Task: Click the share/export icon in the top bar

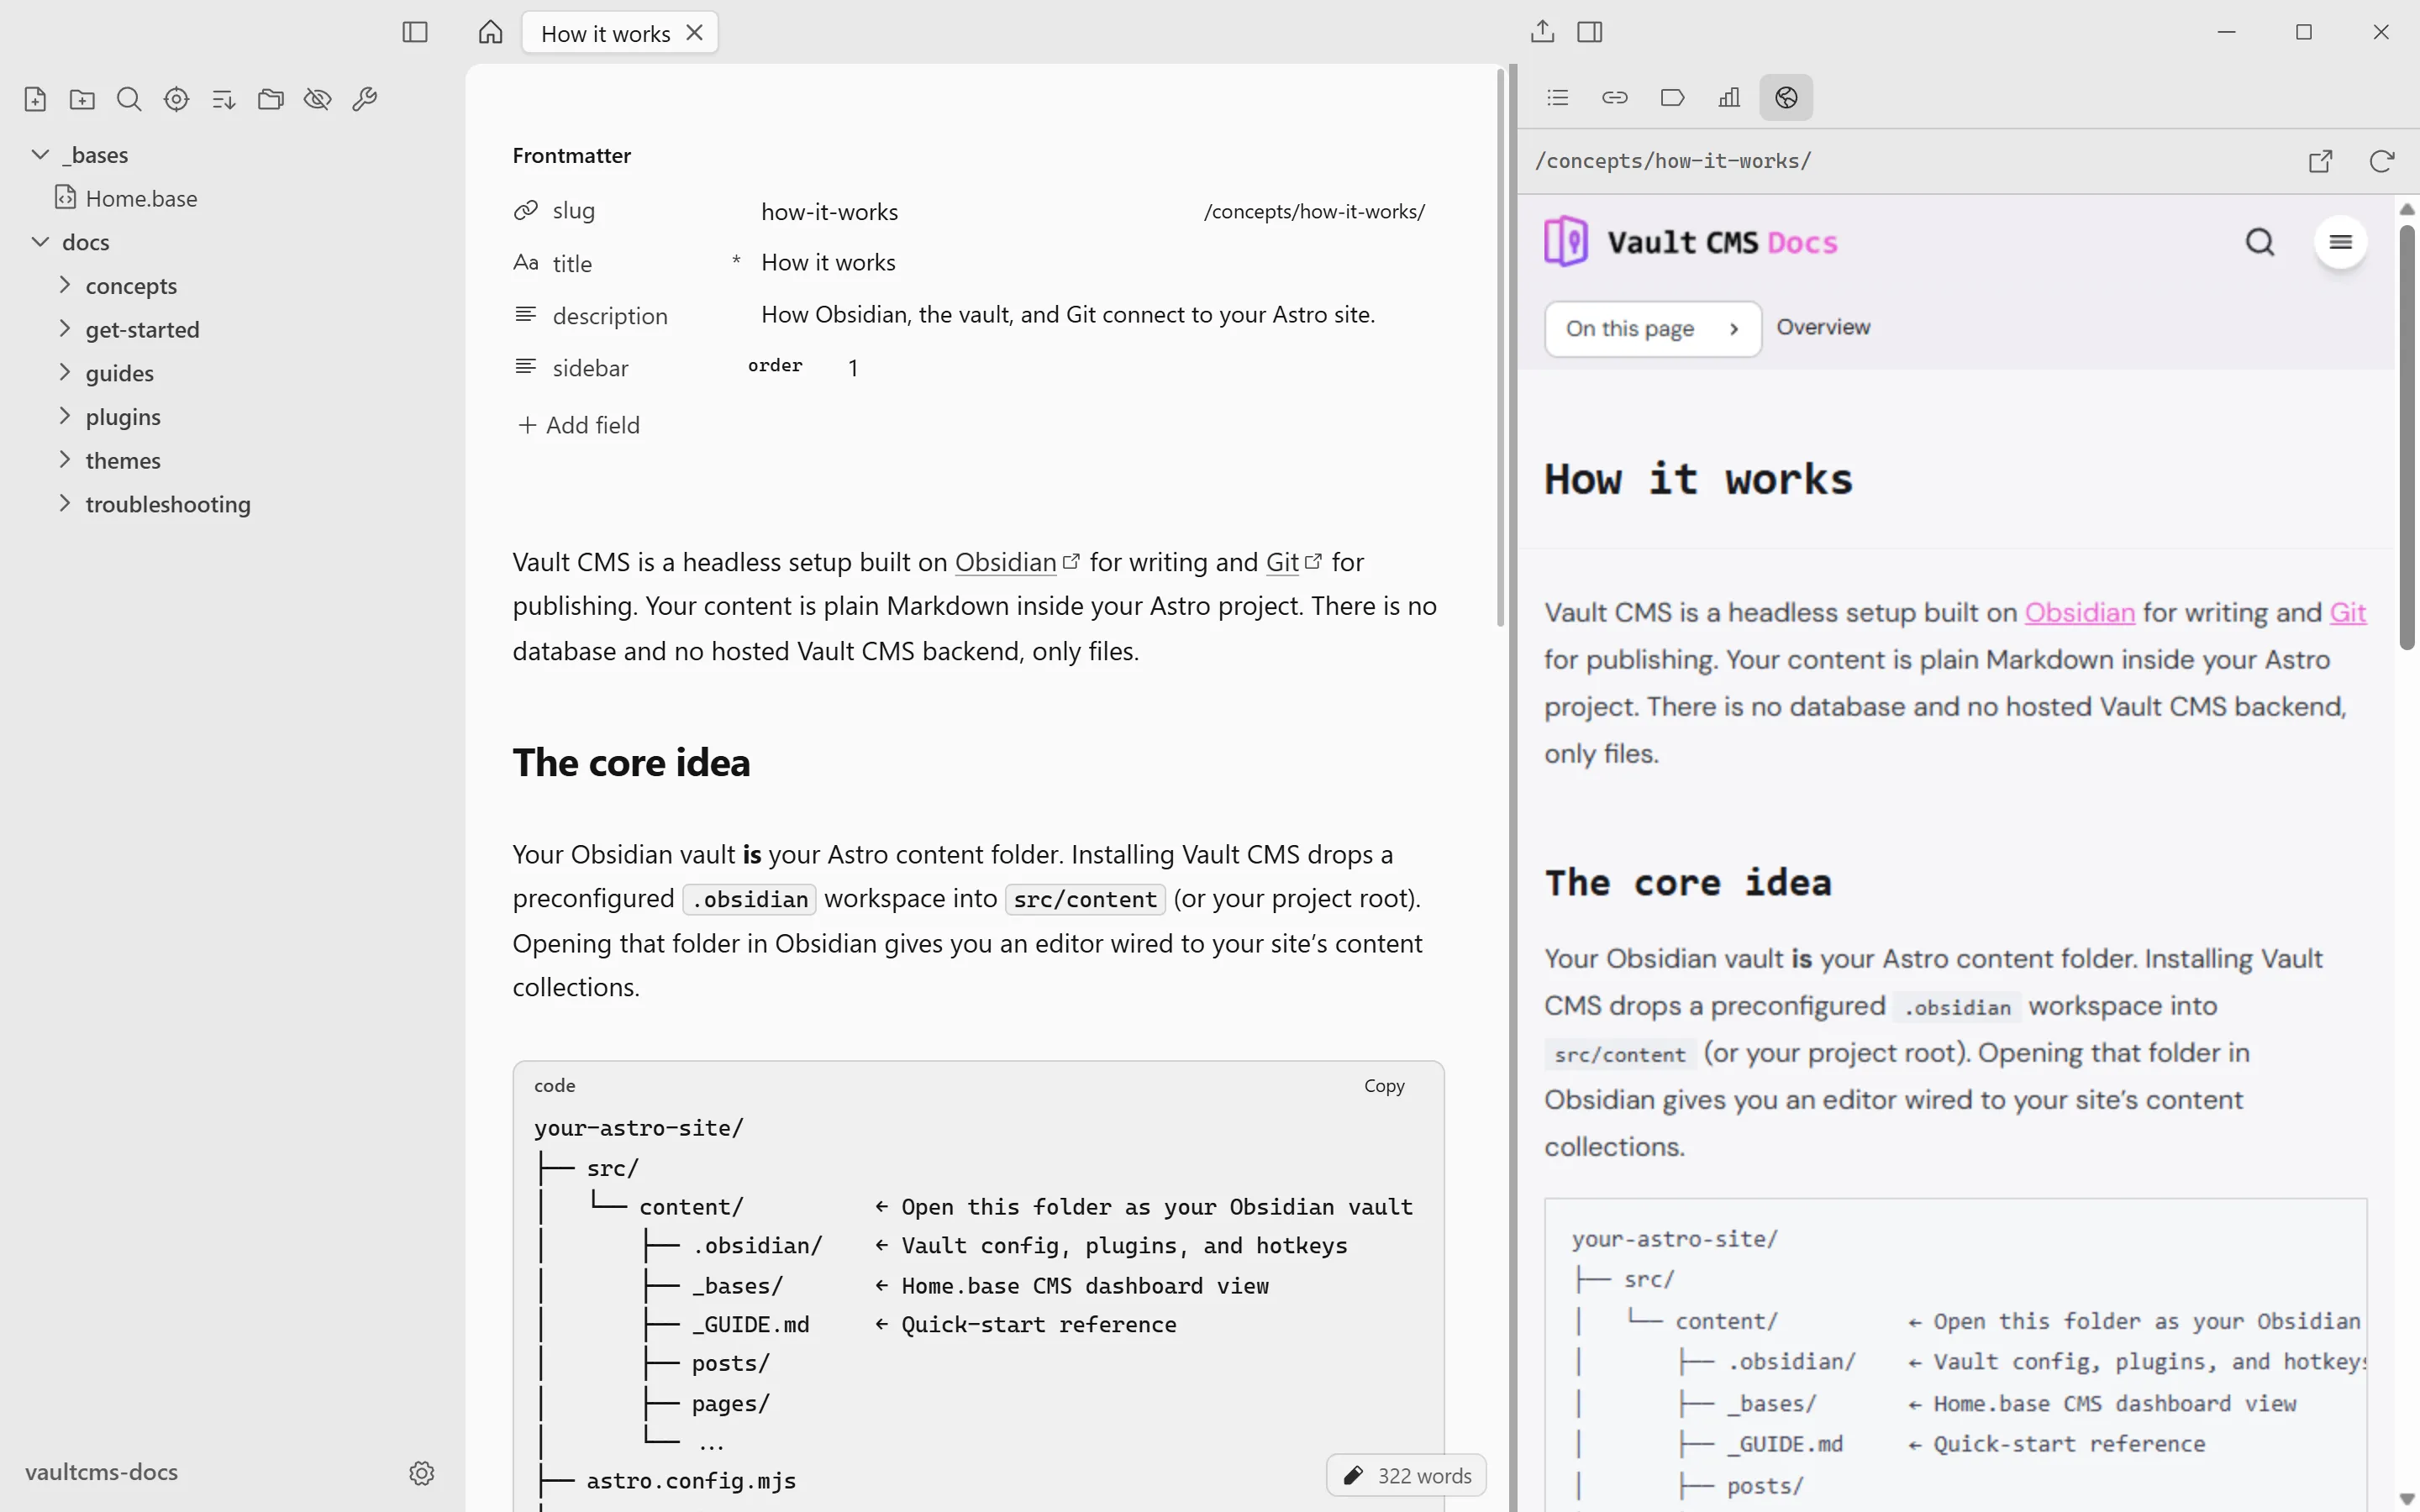Action: [x=1542, y=32]
